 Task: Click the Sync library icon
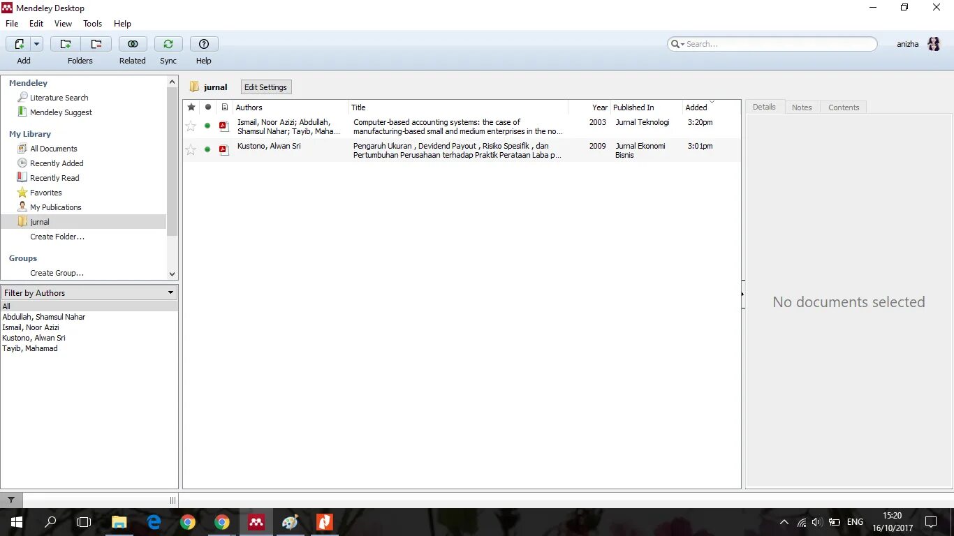168,44
